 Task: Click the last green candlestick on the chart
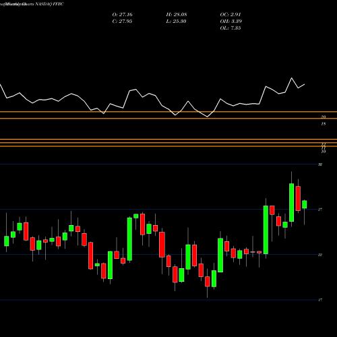(x=305, y=204)
